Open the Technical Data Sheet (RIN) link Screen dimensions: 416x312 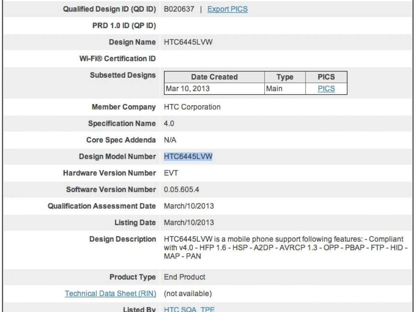[110, 294]
